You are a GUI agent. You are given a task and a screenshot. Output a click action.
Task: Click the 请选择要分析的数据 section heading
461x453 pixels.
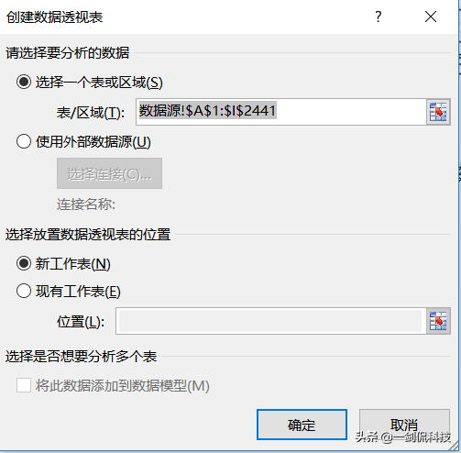[x=68, y=52]
